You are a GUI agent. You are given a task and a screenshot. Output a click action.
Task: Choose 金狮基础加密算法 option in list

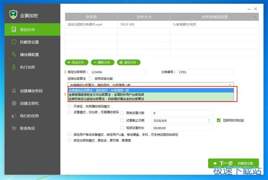(x=151, y=90)
